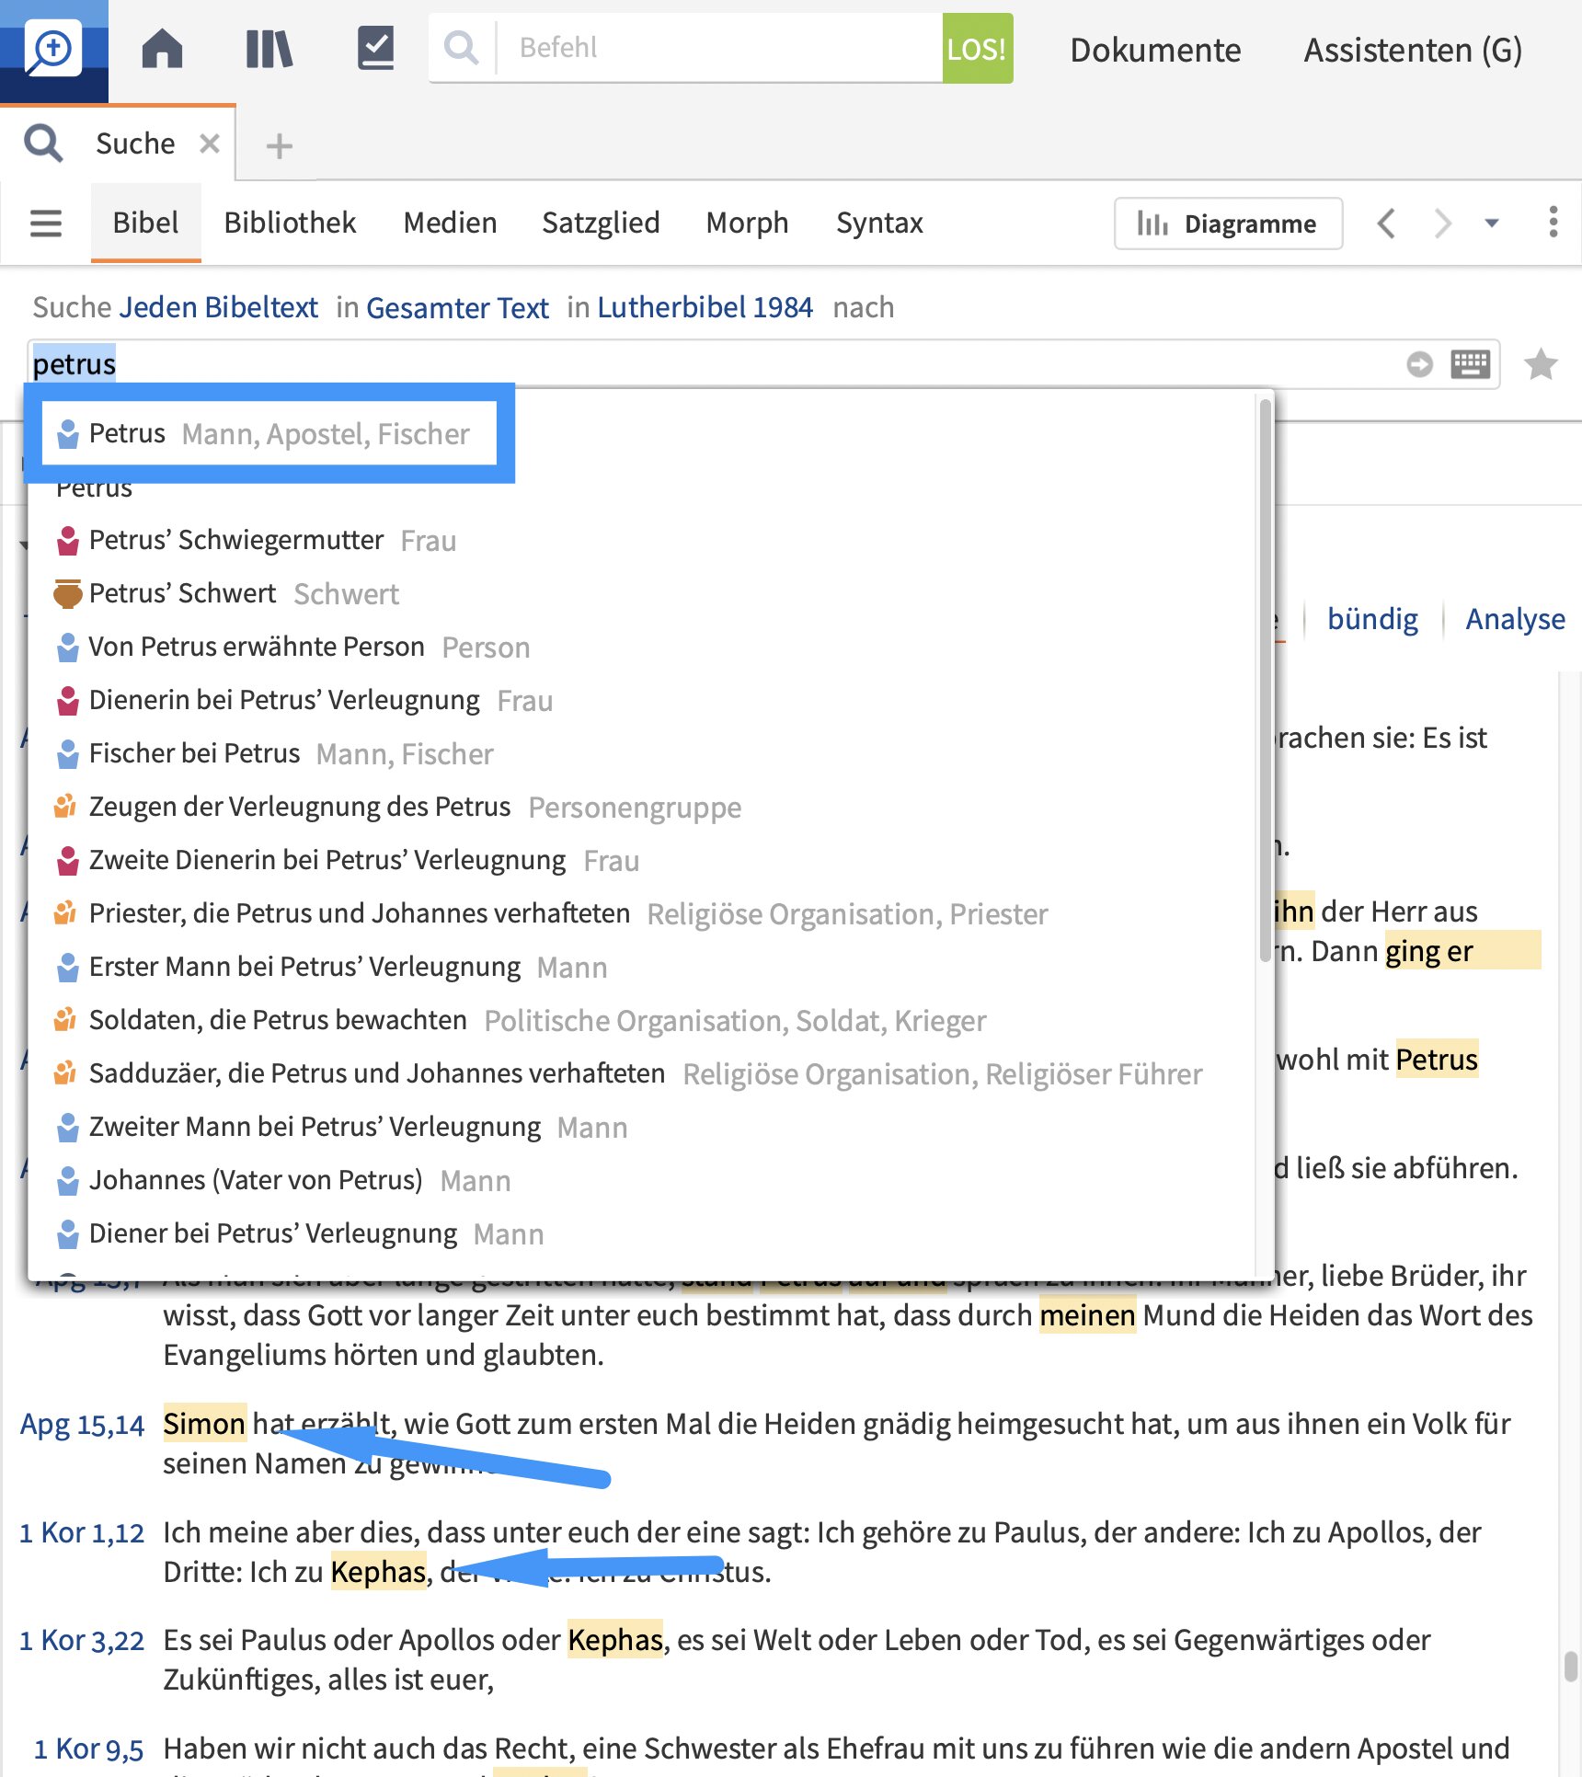Click the Diagramme button
The height and width of the screenshot is (1777, 1582).
click(x=1227, y=224)
